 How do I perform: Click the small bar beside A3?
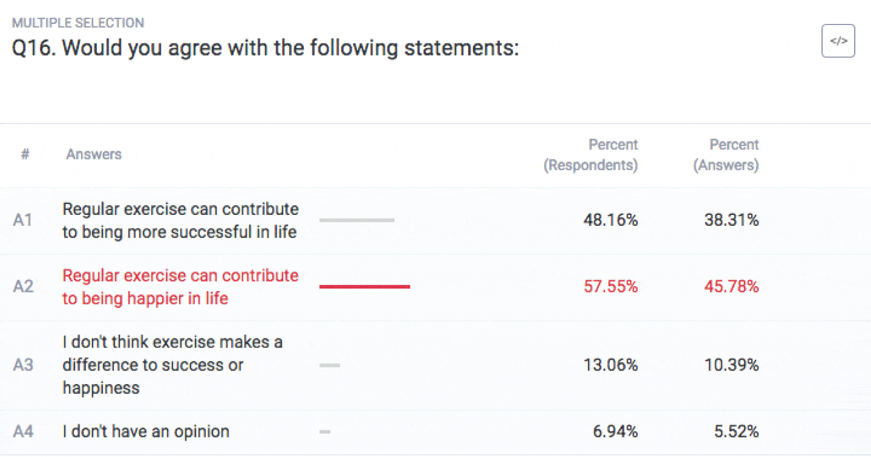click(x=330, y=365)
